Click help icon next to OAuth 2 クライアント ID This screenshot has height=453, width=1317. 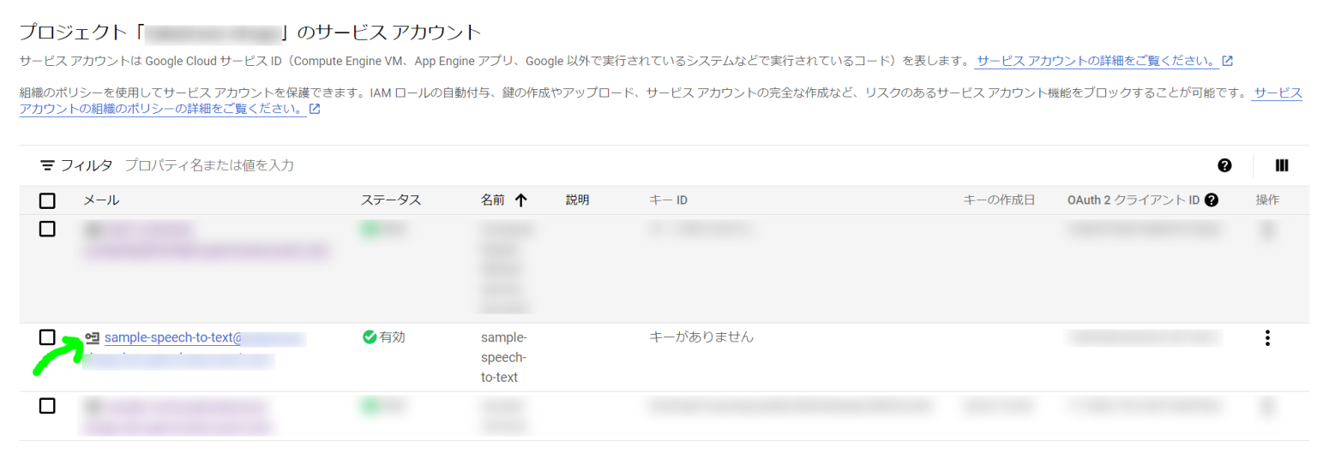[1211, 200]
